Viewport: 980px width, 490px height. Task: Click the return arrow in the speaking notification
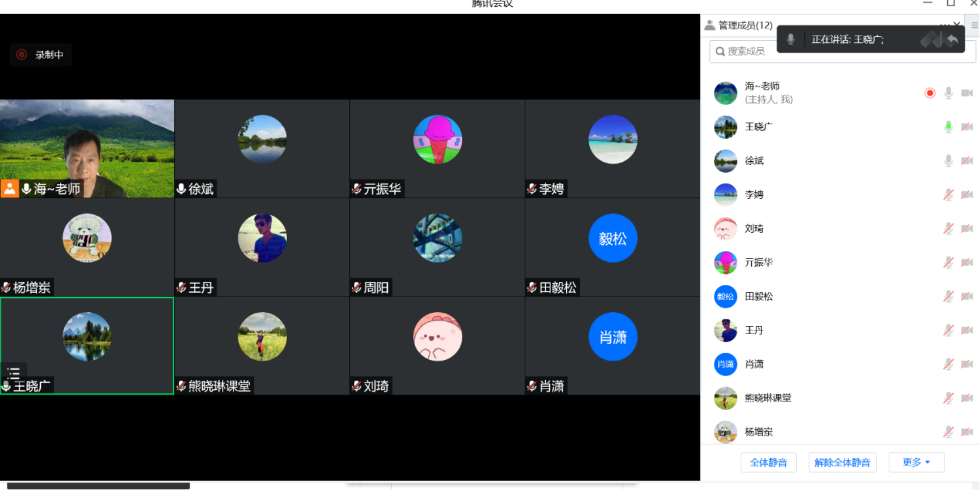(952, 39)
